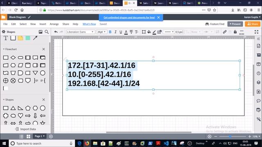
Task: Open the Liberation Sans font dropdown
Action: point(80,32)
